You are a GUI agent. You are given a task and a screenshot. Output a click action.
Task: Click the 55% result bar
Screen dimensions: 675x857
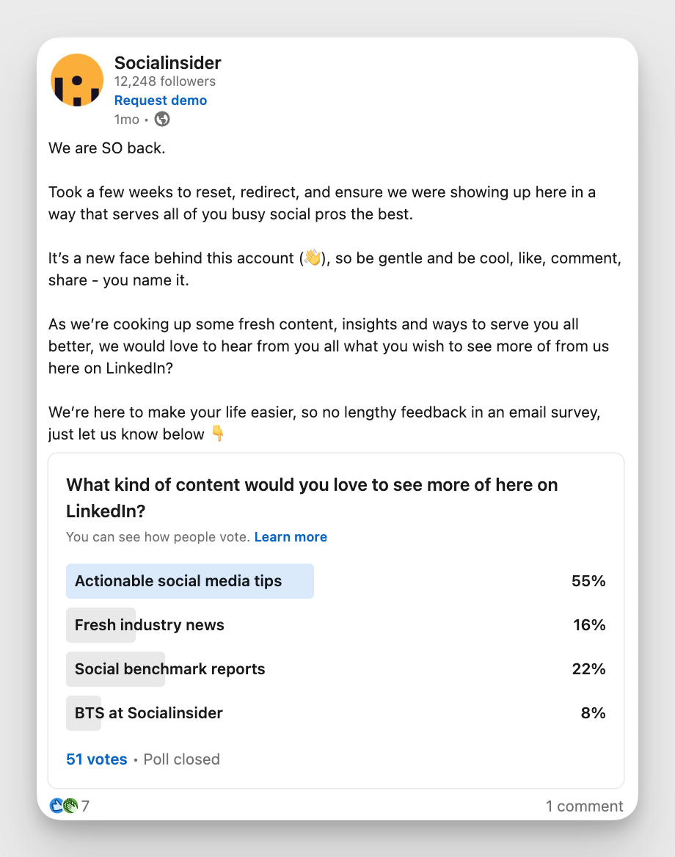588,580
